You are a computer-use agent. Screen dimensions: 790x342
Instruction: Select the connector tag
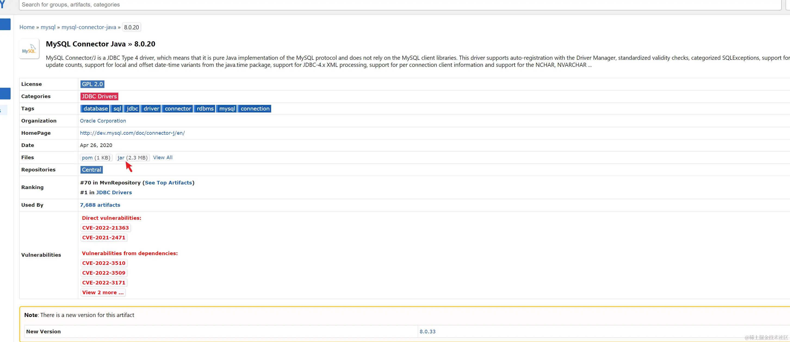178,109
